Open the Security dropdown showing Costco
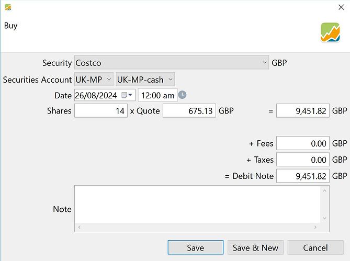Image resolution: width=350 pixels, height=261 pixels. pos(172,63)
